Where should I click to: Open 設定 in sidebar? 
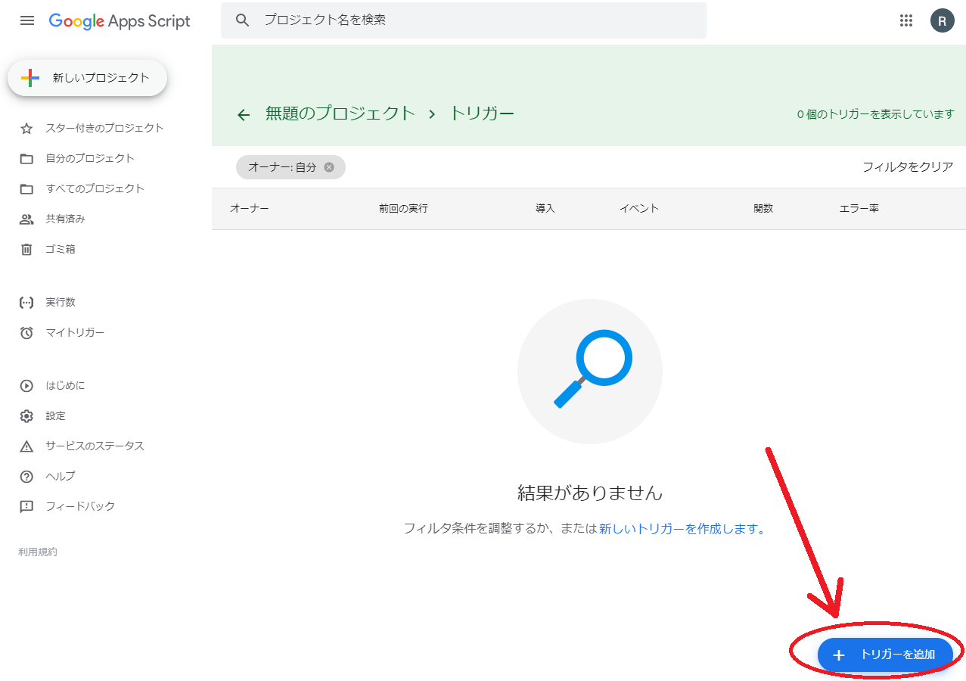coord(55,415)
